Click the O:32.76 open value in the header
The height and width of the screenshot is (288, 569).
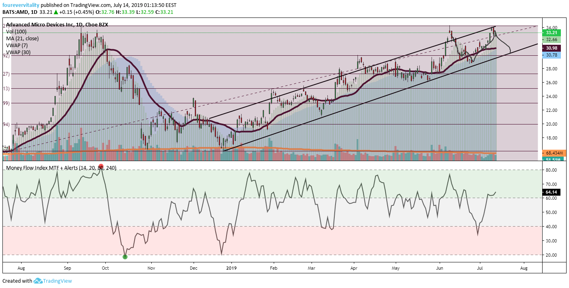(x=106, y=12)
